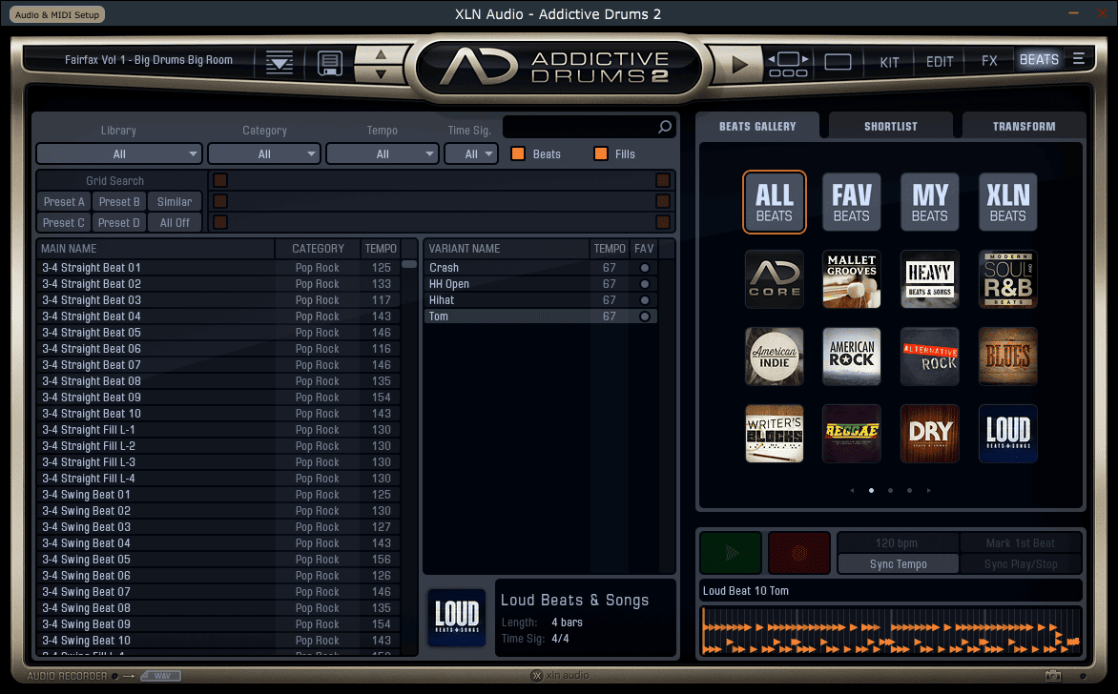The width and height of the screenshot is (1118, 694).
Task: Select the MY BEATS gallery tile
Action: coord(930,202)
